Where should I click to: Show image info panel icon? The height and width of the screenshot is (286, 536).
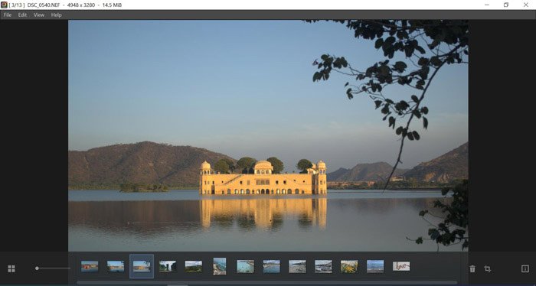(525, 268)
